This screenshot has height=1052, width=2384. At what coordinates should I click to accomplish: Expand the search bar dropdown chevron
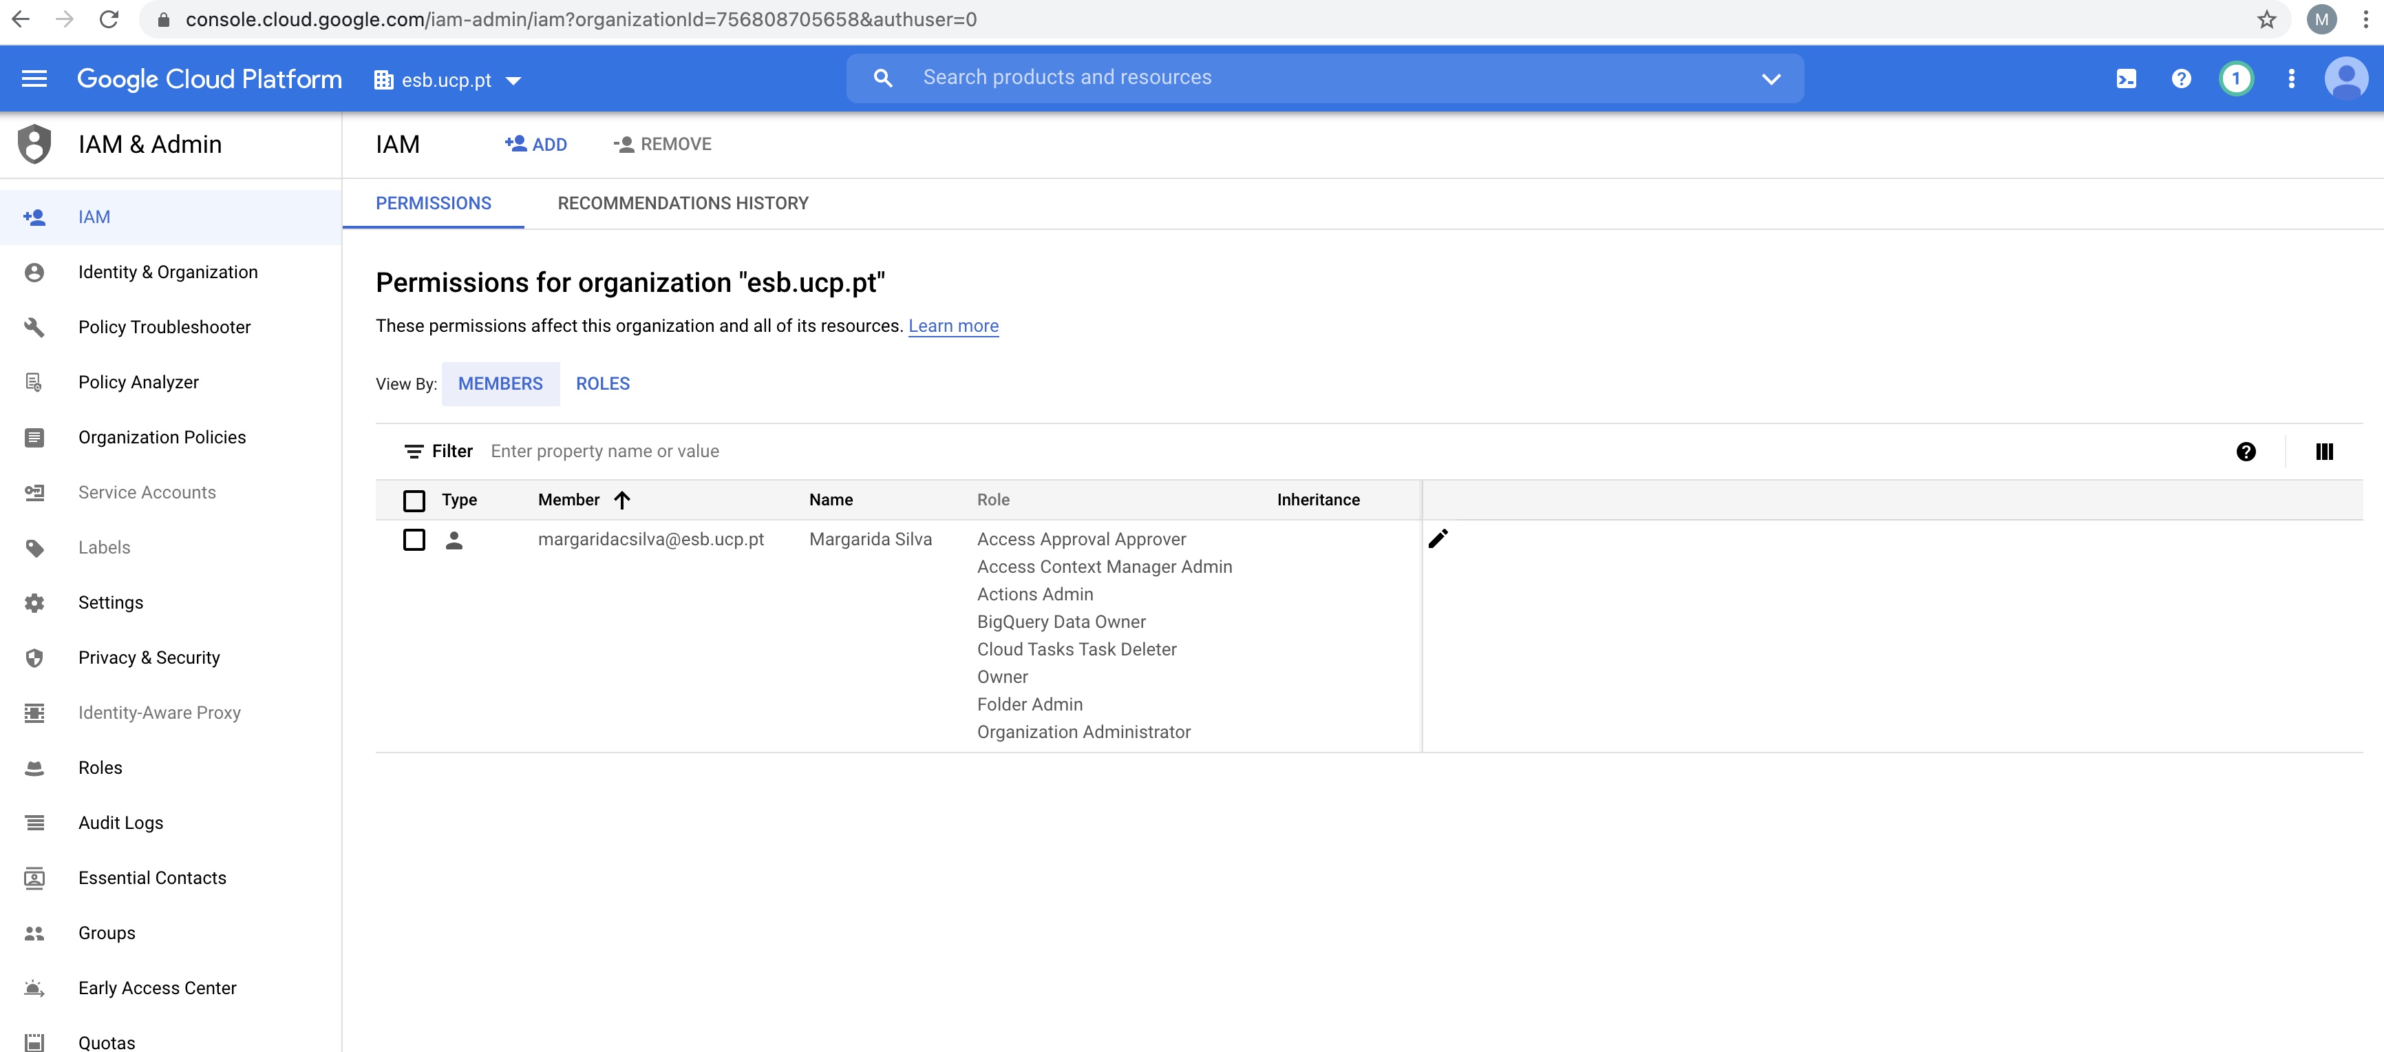[x=1770, y=78]
